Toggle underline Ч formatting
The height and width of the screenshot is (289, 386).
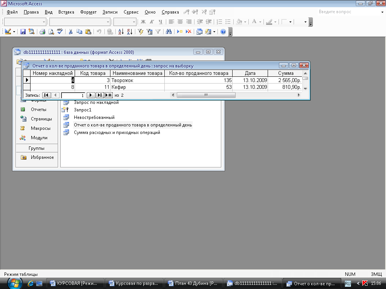[161, 22]
